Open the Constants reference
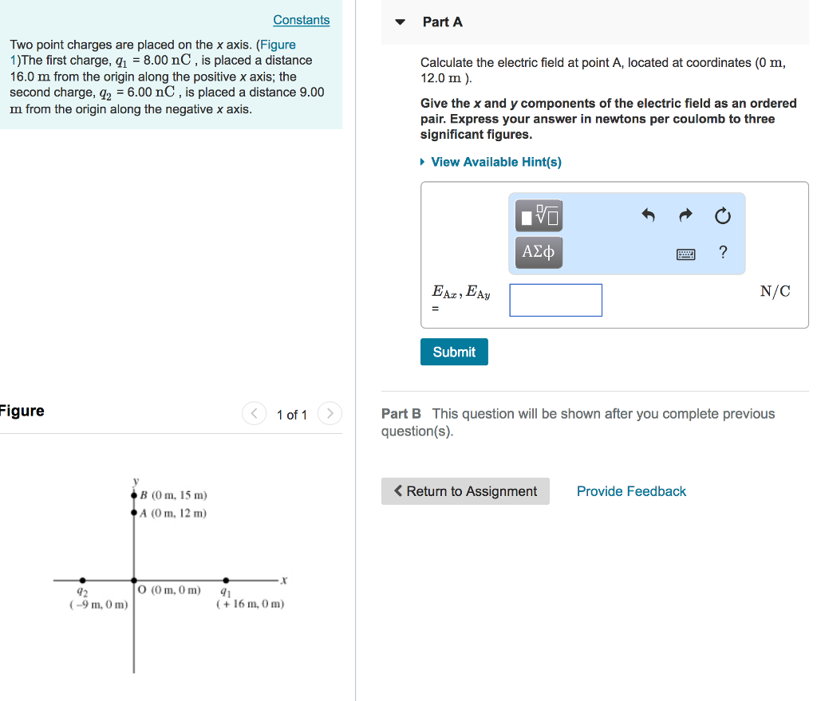The height and width of the screenshot is (701, 817). (301, 19)
